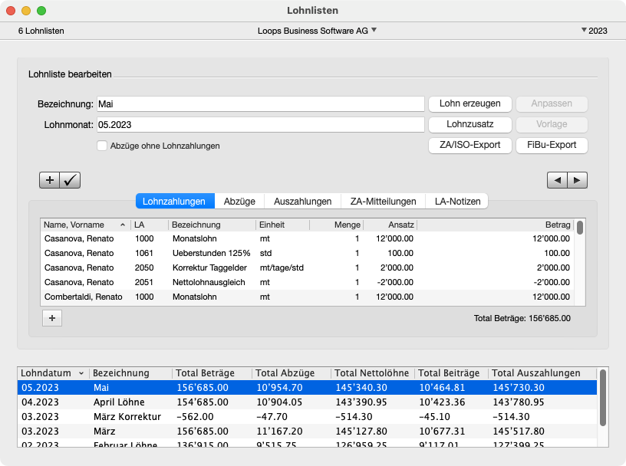
Task: Open the 2023 year dropdown
Action: 594,31
